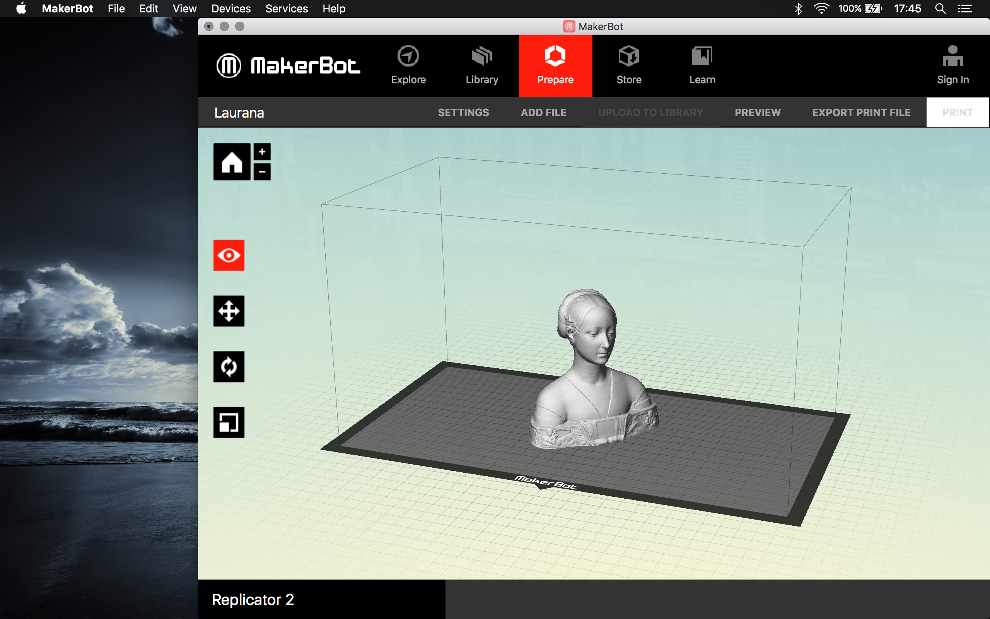The width and height of the screenshot is (990, 619).
Task: Click ADD FILE
Action: 543,113
